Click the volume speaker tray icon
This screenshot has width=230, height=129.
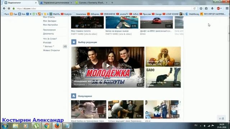pyautogui.click(x=205, y=126)
